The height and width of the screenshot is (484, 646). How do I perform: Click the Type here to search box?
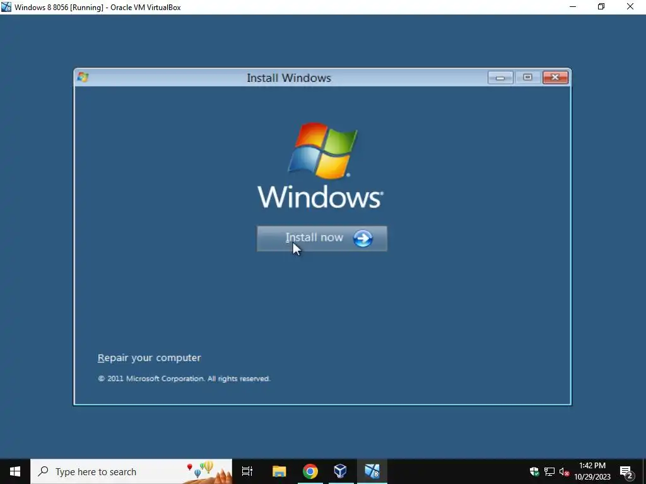tap(131, 471)
